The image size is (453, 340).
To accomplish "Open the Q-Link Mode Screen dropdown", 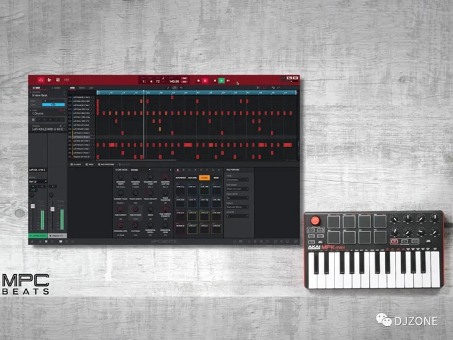I will point(141,170).
